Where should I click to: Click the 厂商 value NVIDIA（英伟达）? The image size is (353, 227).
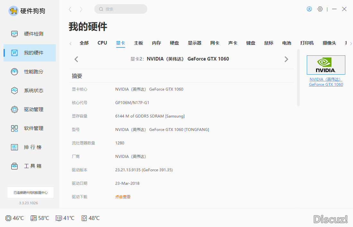pyautogui.click(x=131, y=157)
